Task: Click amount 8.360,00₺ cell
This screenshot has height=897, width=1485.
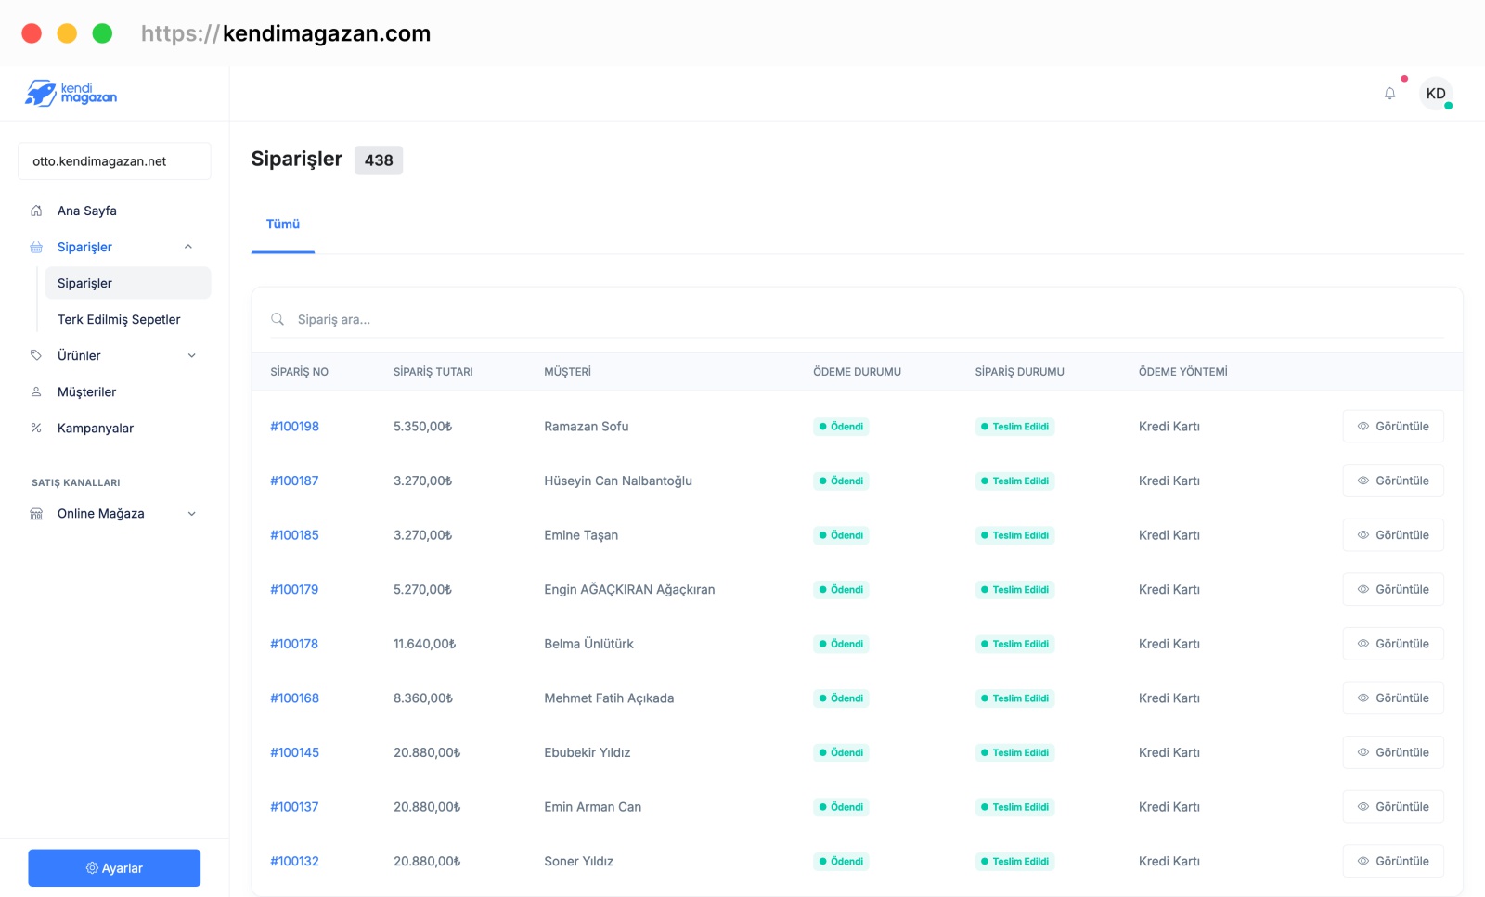Action: click(422, 698)
